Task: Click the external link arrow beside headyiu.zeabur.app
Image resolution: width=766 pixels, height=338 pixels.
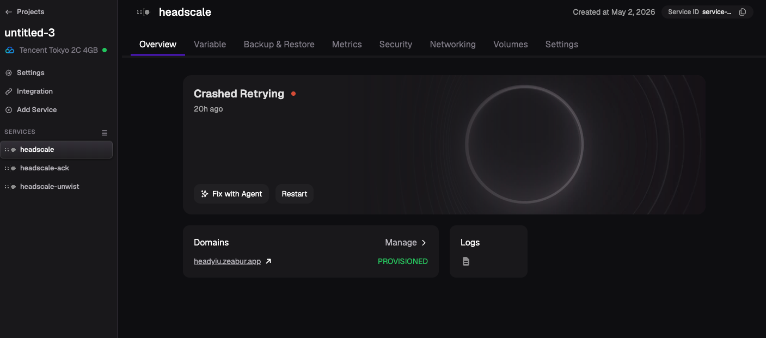Action: click(x=268, y=261)
